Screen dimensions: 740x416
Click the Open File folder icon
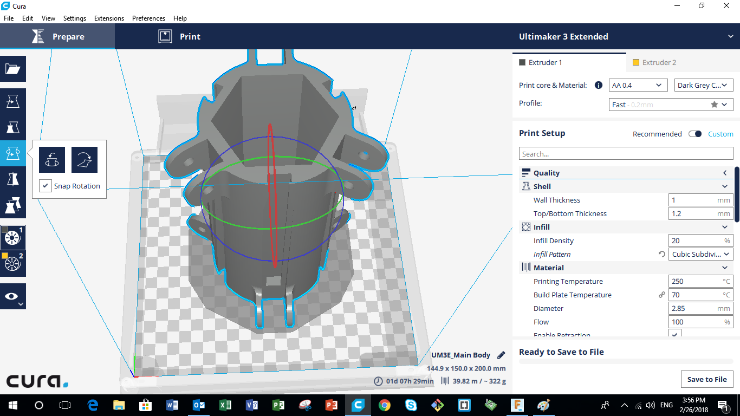point(13,69)
